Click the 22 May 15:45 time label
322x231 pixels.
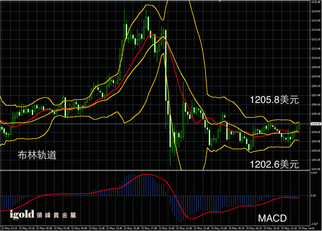click(x=132, y=228)
